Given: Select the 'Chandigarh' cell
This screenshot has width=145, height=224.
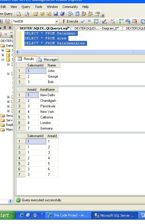Looking at the screenshot, I should coord(48,101).
